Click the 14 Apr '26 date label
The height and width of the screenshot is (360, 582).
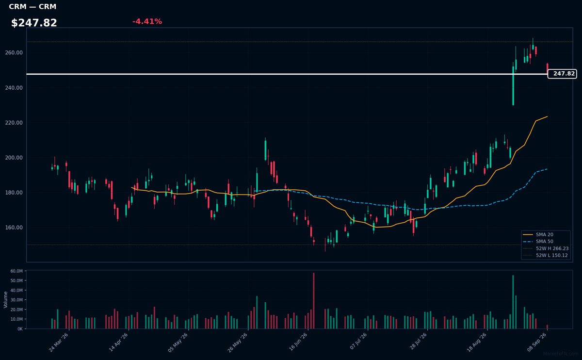pos(118,342)
